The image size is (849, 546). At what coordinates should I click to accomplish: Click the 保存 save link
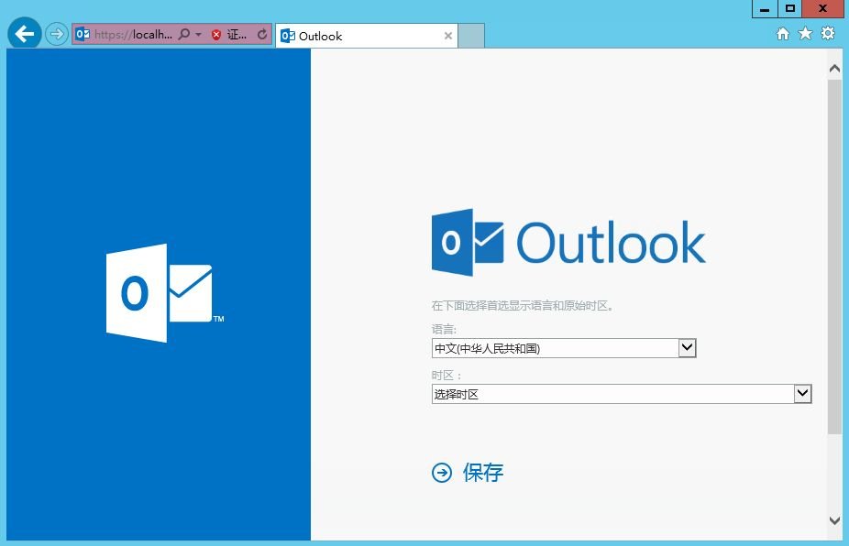click(483, 473)
